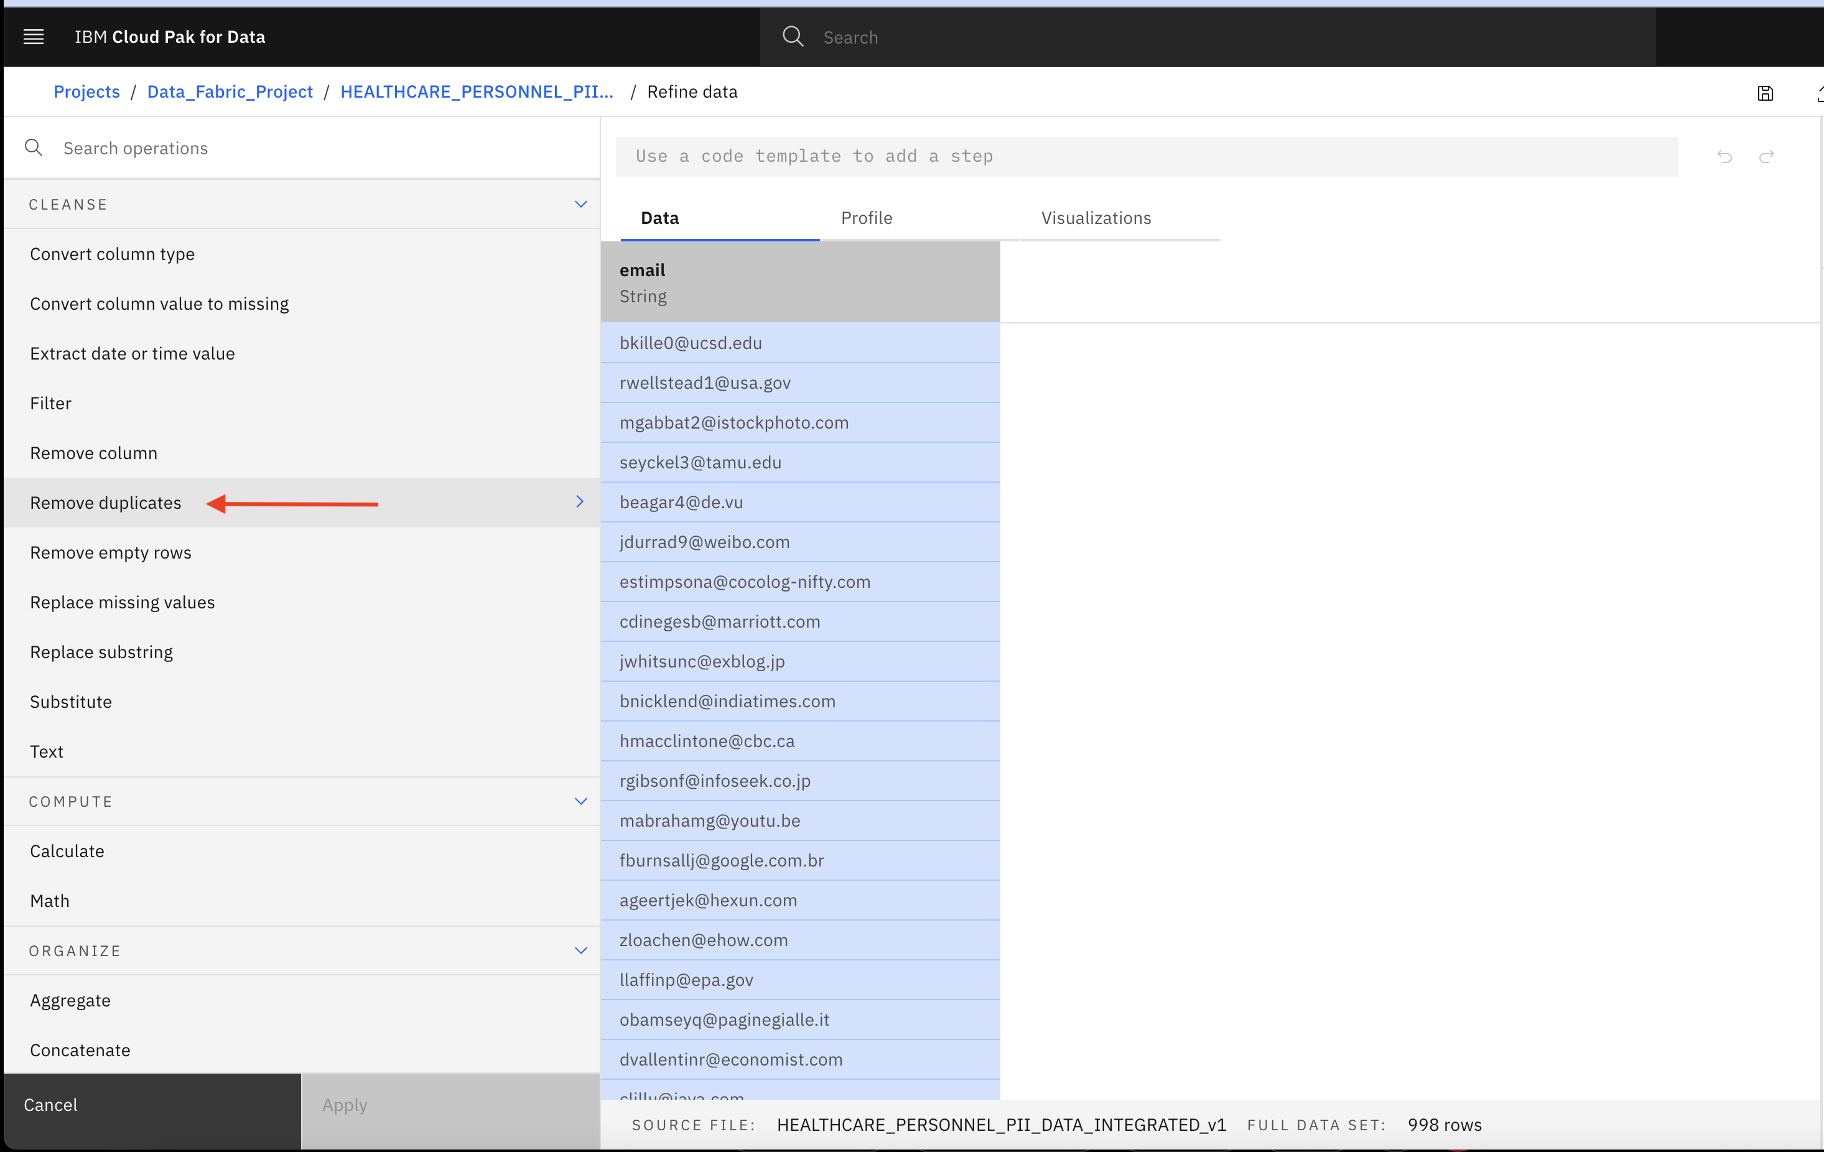Click cell mabrahamg@youtu.be
The height and width of the screenshot is (1152, 1824).
point(800,821)
